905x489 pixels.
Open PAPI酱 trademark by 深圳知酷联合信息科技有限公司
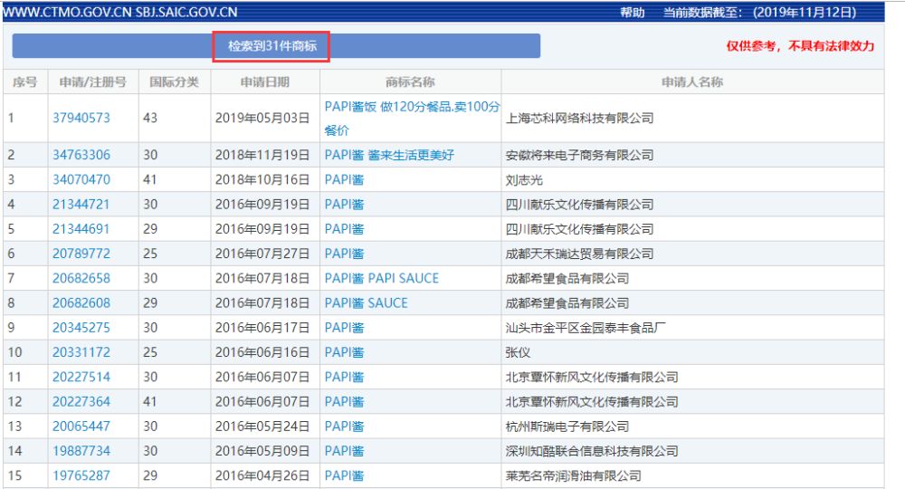(345, 451)
